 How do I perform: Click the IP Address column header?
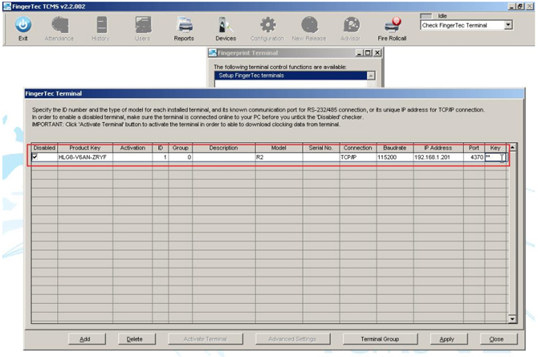[438, 148]
